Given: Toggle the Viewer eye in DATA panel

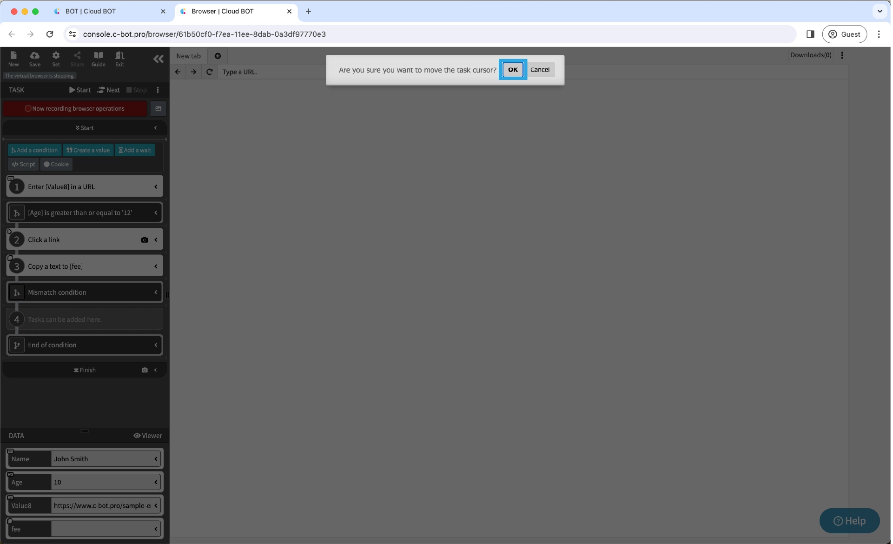Looking at the screenshot, I should click(147, 436).
